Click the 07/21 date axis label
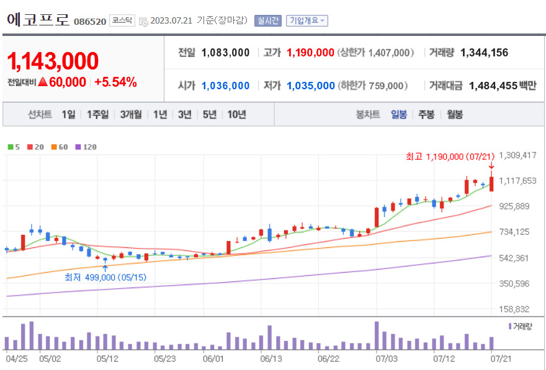 point(501,358)
